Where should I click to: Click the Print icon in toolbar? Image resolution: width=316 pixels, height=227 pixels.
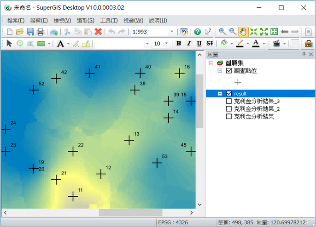point(41,32)
